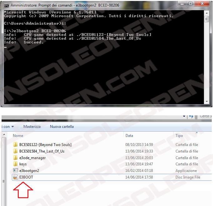Click the keys folder icon
This screenshot has height=206, width=213.
(x=15, y=164)
